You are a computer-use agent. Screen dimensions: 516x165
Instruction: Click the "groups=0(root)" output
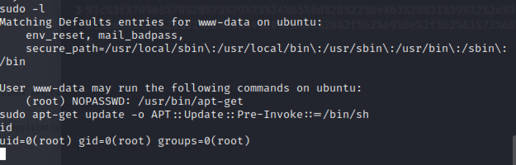click(x=204, y=141)
